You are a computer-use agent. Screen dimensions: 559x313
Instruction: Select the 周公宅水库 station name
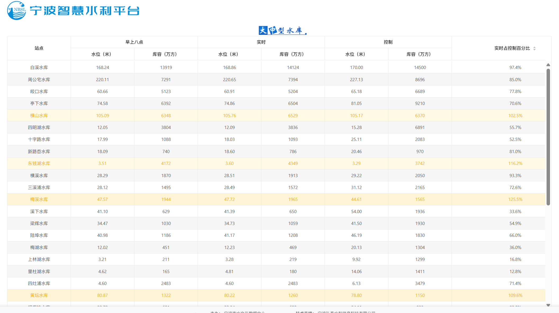pos(39,80)
